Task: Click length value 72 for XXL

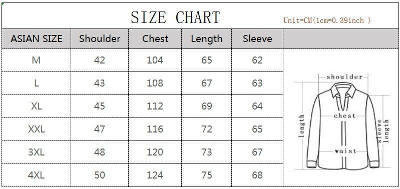Action: 207,129
